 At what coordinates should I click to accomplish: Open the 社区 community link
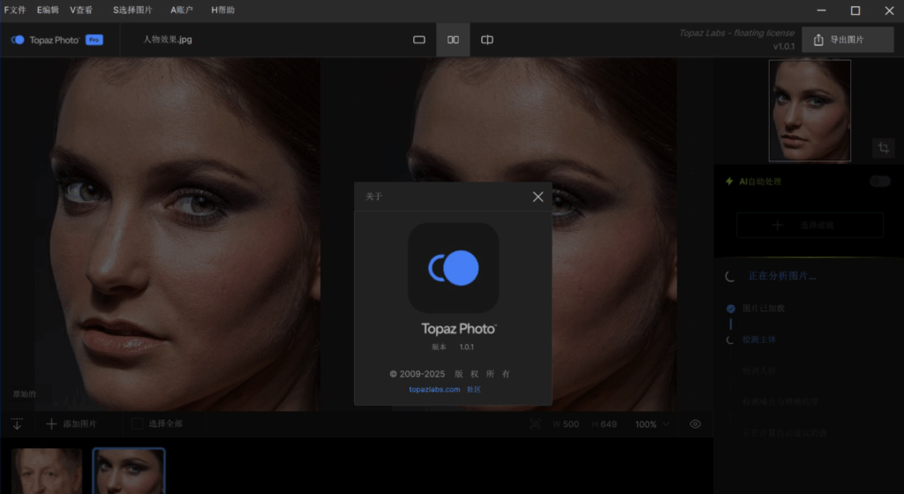pyautogui.click(x=474, y=389)
